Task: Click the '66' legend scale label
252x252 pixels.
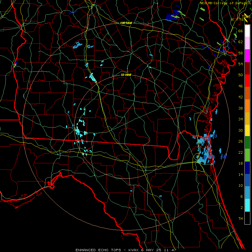Action: click(x=241, y=31)
